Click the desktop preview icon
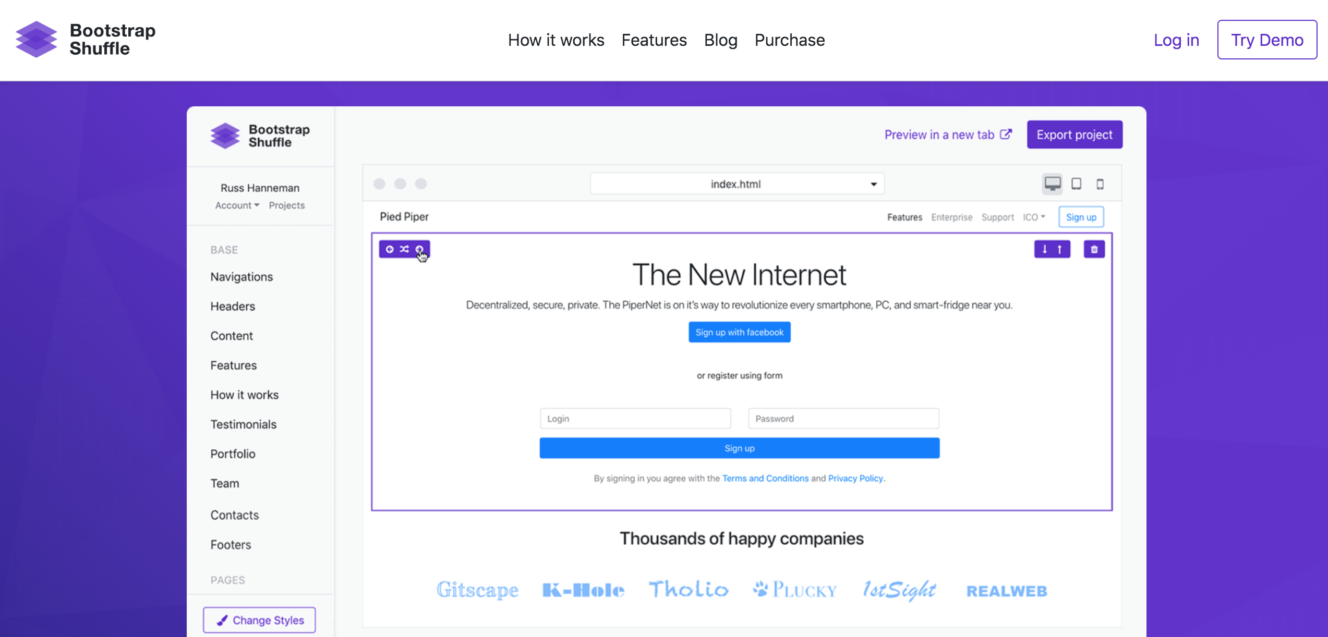This screenshot has width=1328, height=637. 1053,183
